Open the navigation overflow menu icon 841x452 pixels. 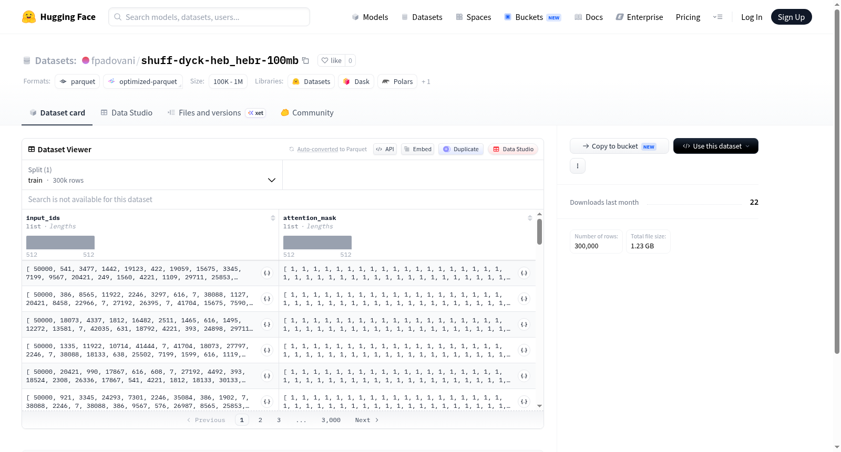pos(717,17)
